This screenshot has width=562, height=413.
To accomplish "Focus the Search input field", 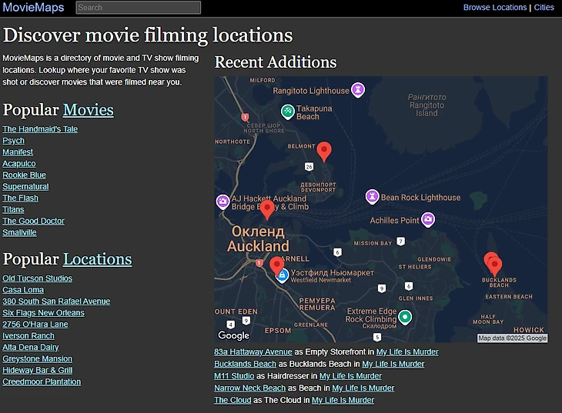I will click(x=139, y=8).
